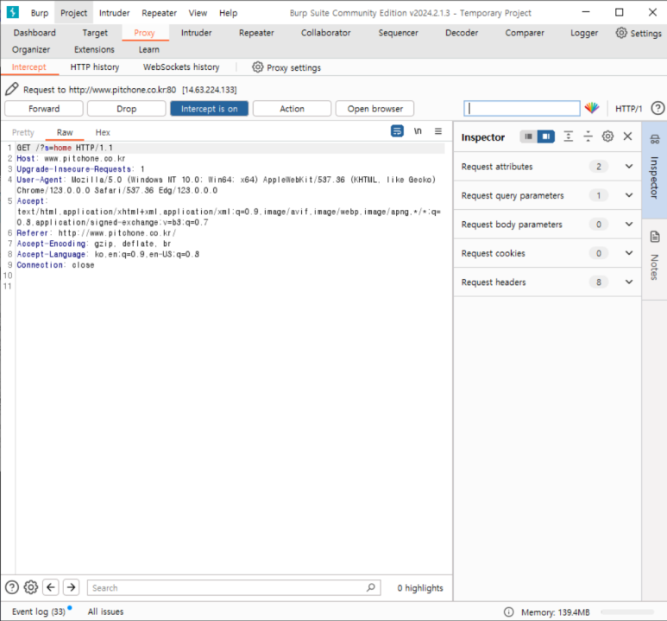The image size is (667, 621).
Task: Open the Project menu
Action: (73, 13)
